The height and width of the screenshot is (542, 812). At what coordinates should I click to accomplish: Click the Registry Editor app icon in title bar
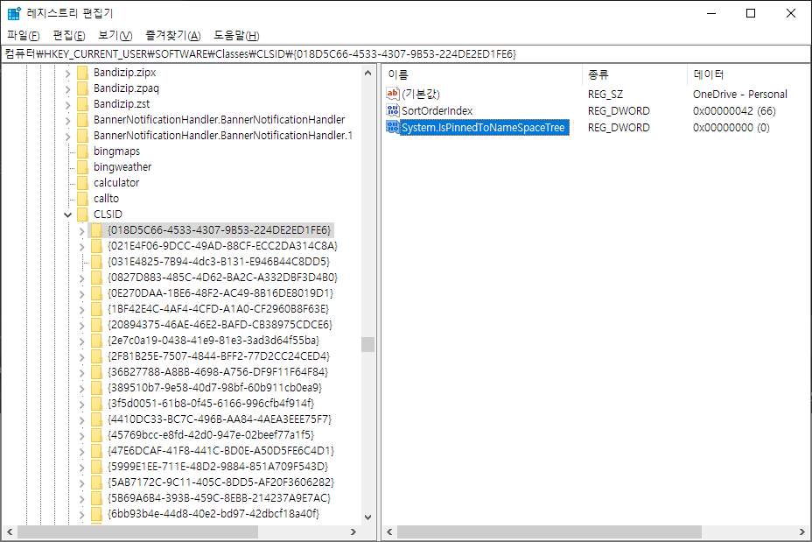14,13
